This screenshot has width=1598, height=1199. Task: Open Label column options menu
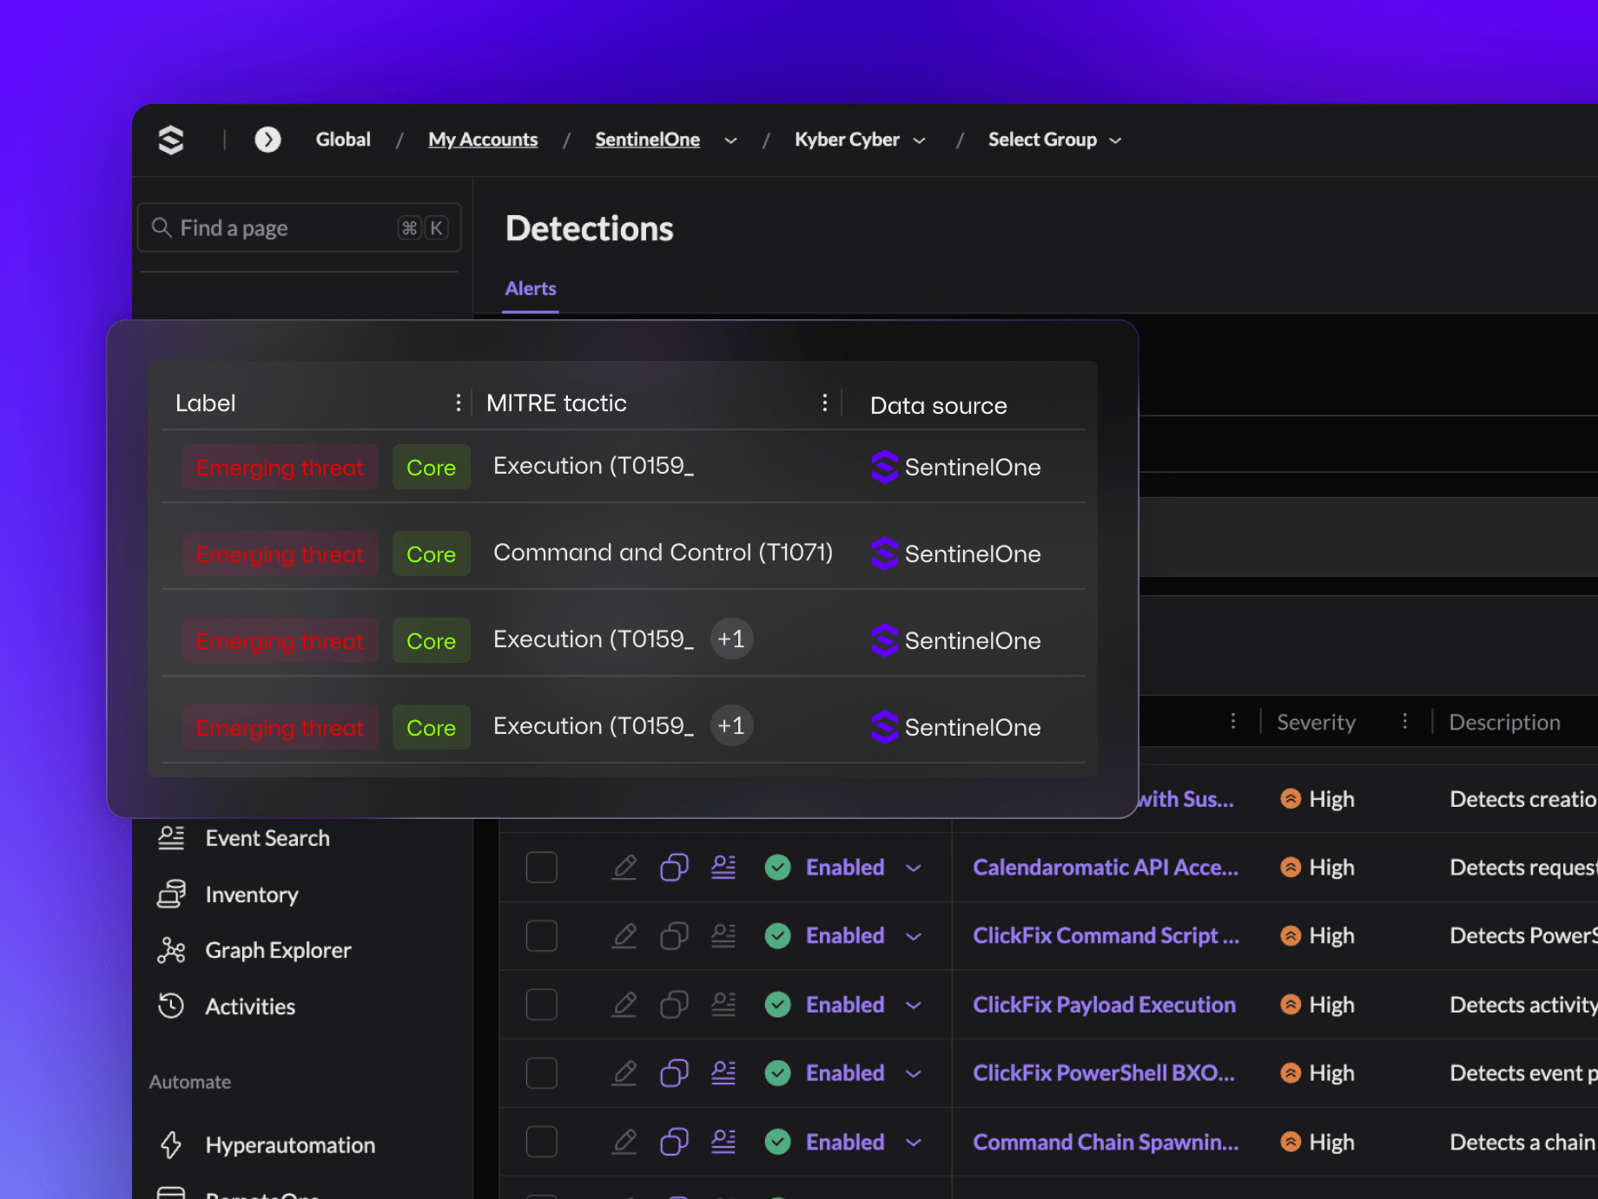click(458, 403)
